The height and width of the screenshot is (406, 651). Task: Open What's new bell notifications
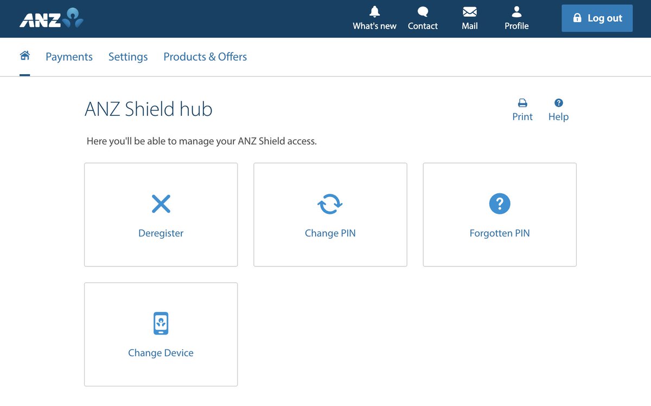click(x=374, y=18)
